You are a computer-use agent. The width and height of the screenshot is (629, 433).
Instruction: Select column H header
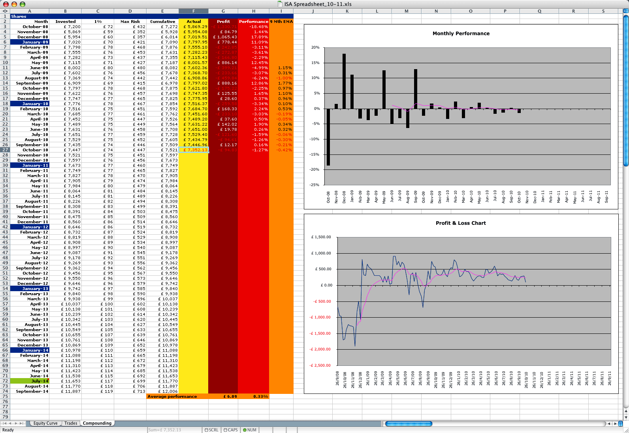pos(254,11)
